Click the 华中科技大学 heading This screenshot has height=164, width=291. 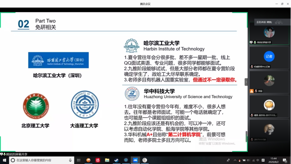tap(159, 91)
